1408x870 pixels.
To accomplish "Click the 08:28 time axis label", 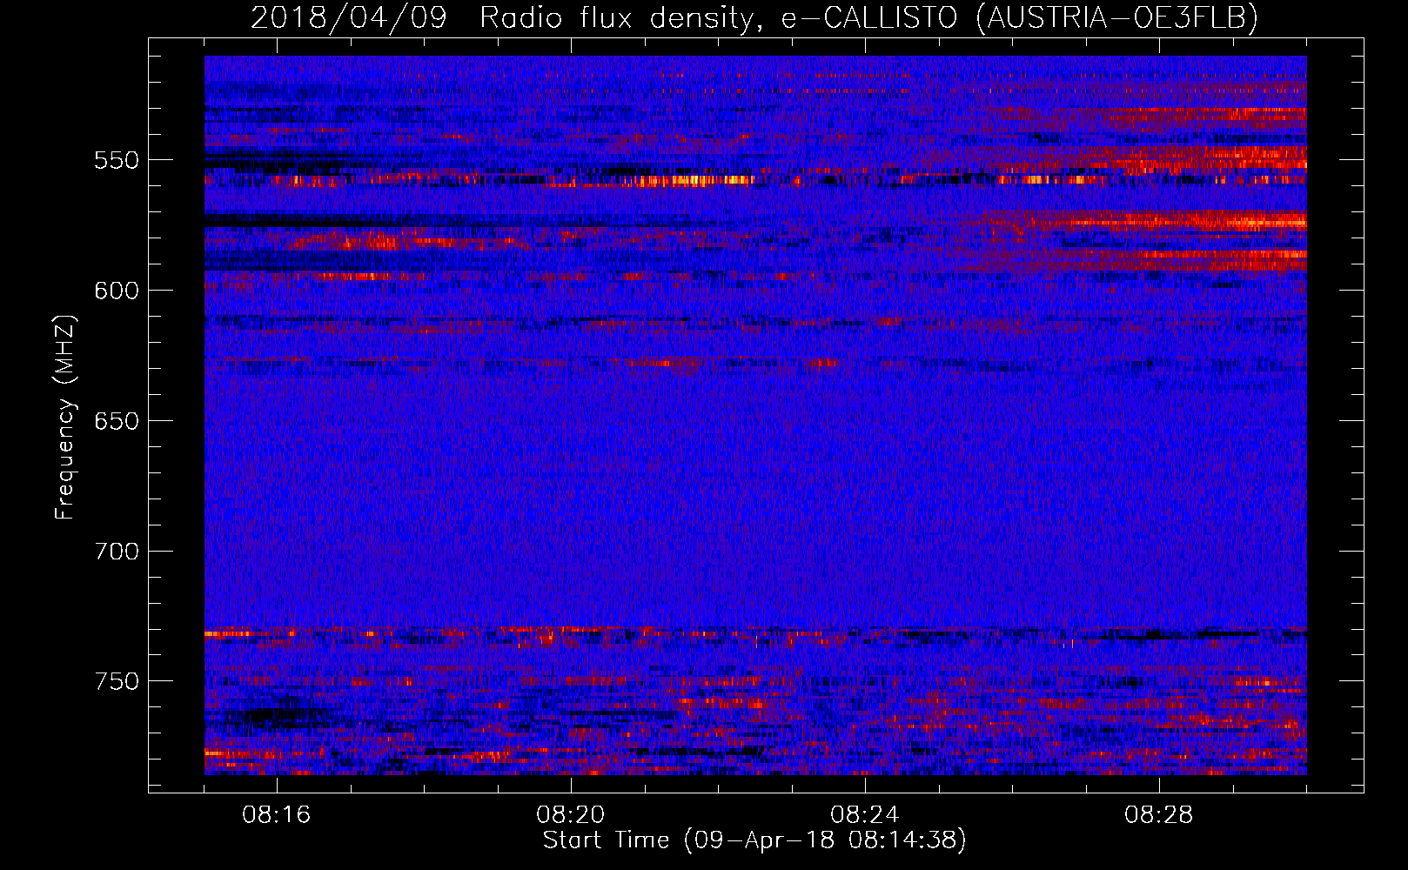I will 1159,815.
